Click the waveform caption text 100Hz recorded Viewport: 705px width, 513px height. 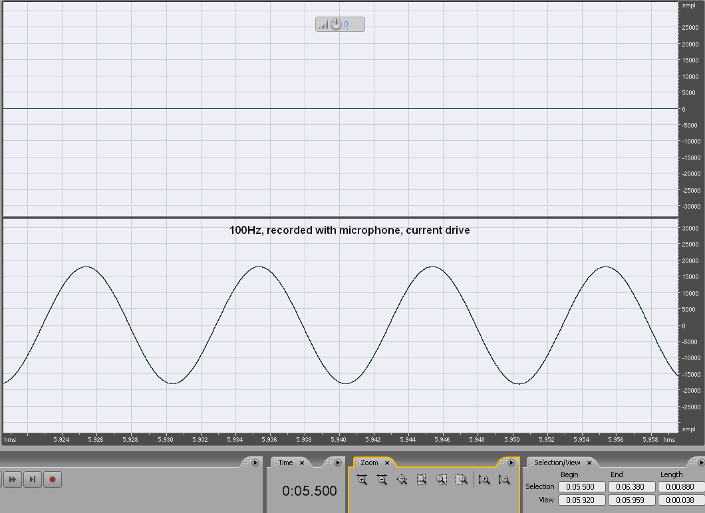[349, 230]
